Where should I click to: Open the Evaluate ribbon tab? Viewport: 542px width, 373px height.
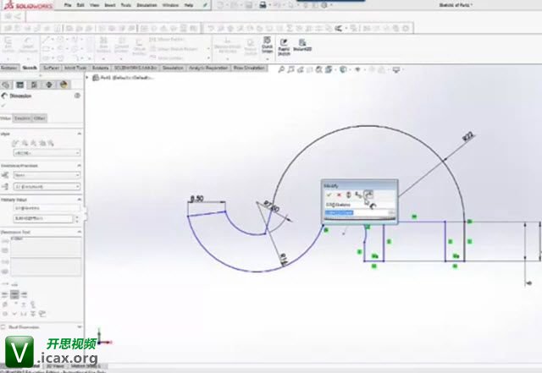pyautogui.click(x=100, y=68)
